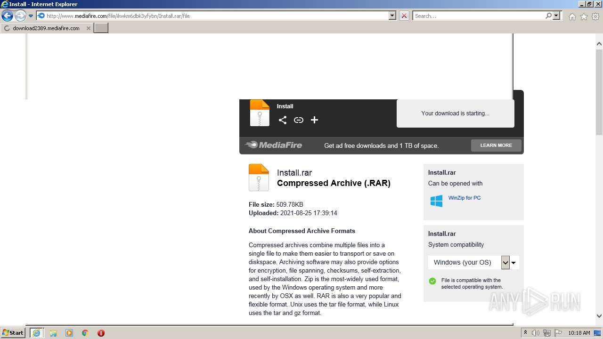Expand the address bar autocomplete dropdown
This screenshot has width=603, height=339.
[x=392, y=16]
